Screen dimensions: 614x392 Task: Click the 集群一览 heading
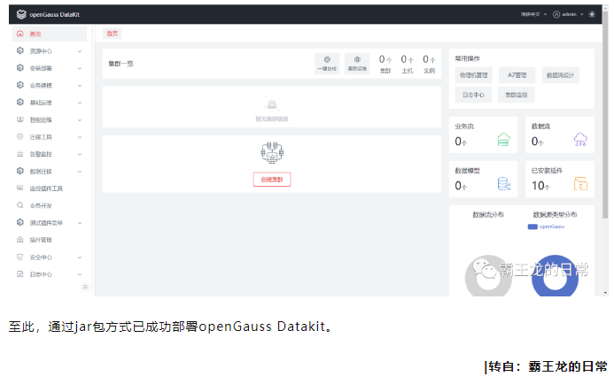coord(121,64)
